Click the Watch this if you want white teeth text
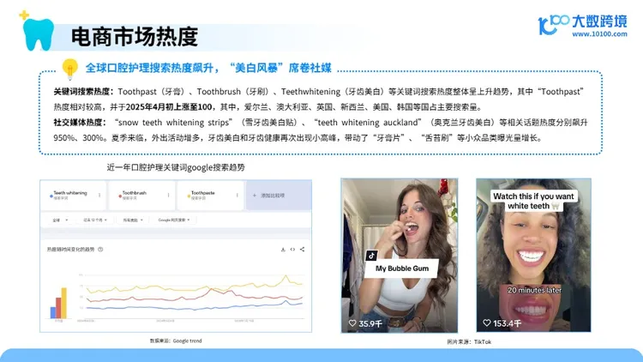 click(533, 201)
